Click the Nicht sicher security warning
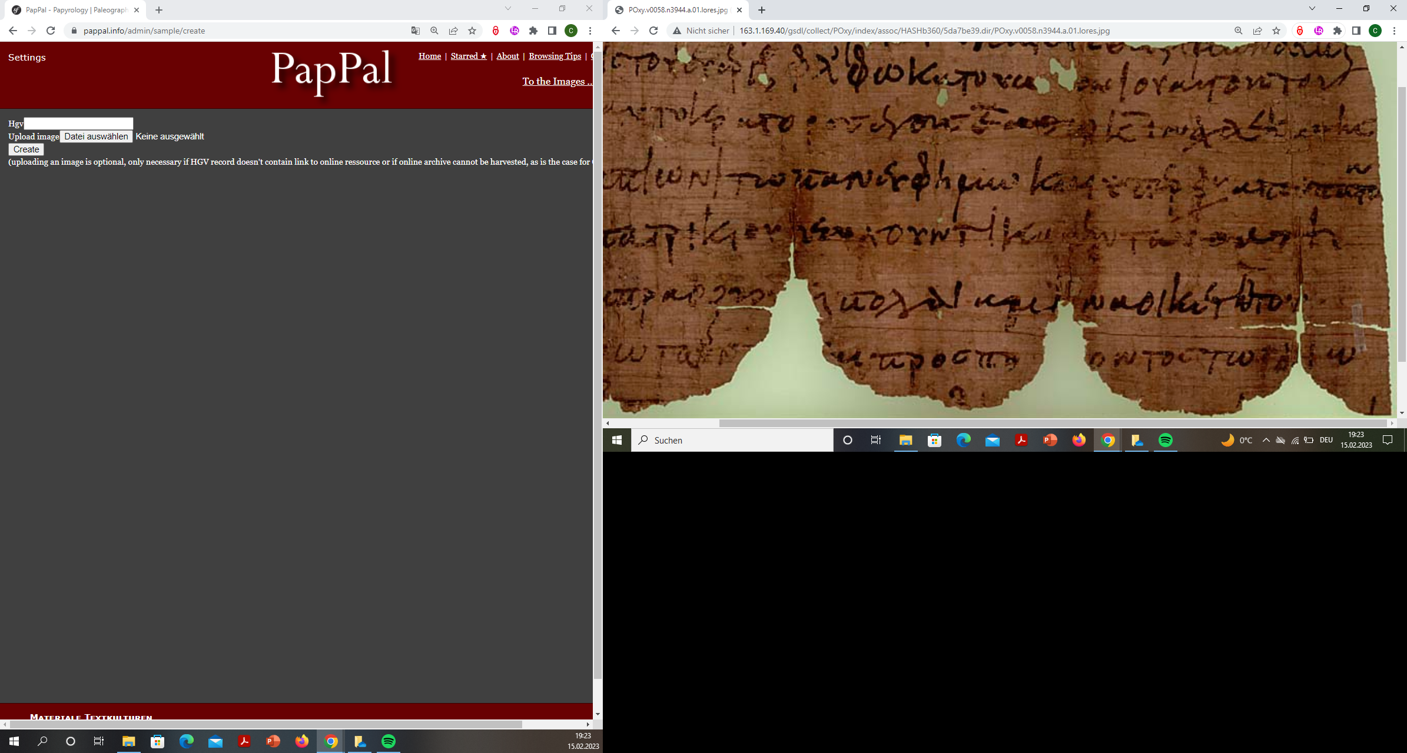Image resolution: width=1407 pixels, height=753 pixels. (x=701, y=31)
